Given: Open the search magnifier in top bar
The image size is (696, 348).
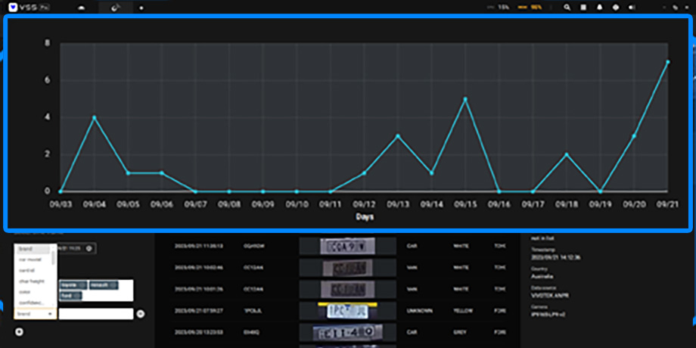Looking at the screenshot, I should 567,7.
